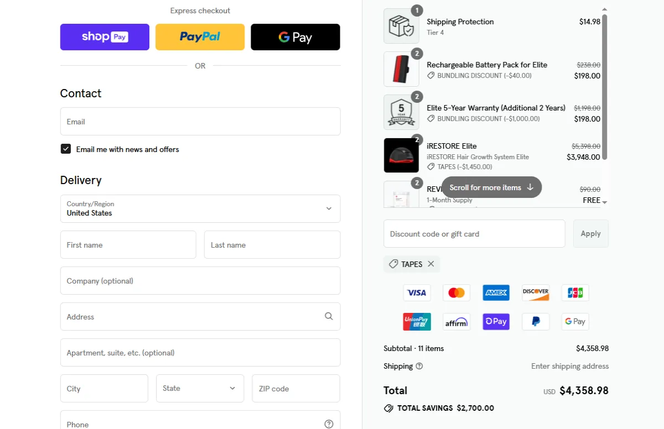Click the $14.98 Shipping Protection price
Viewport: 664px width, 429px height.
click(590, 22)
